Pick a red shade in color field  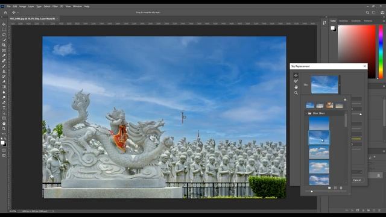[356, 52]
